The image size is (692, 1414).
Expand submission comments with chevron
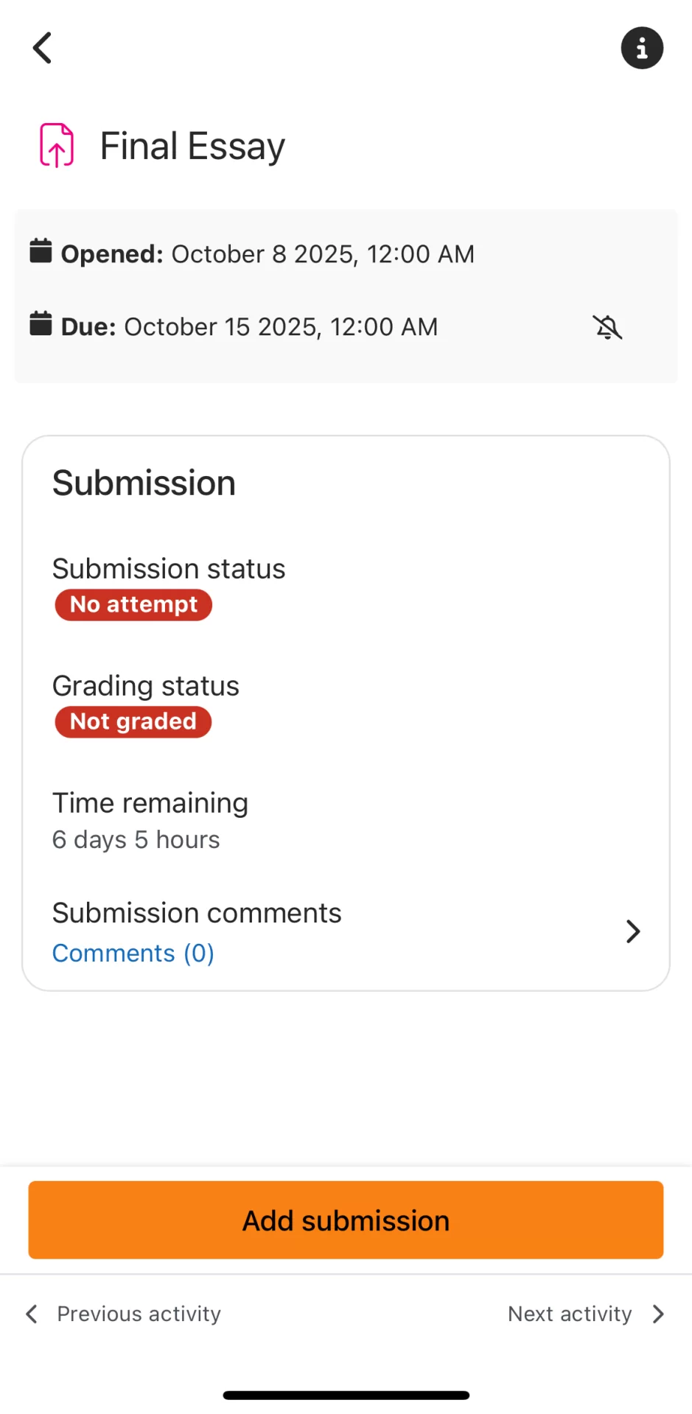[x=632, y=931]
